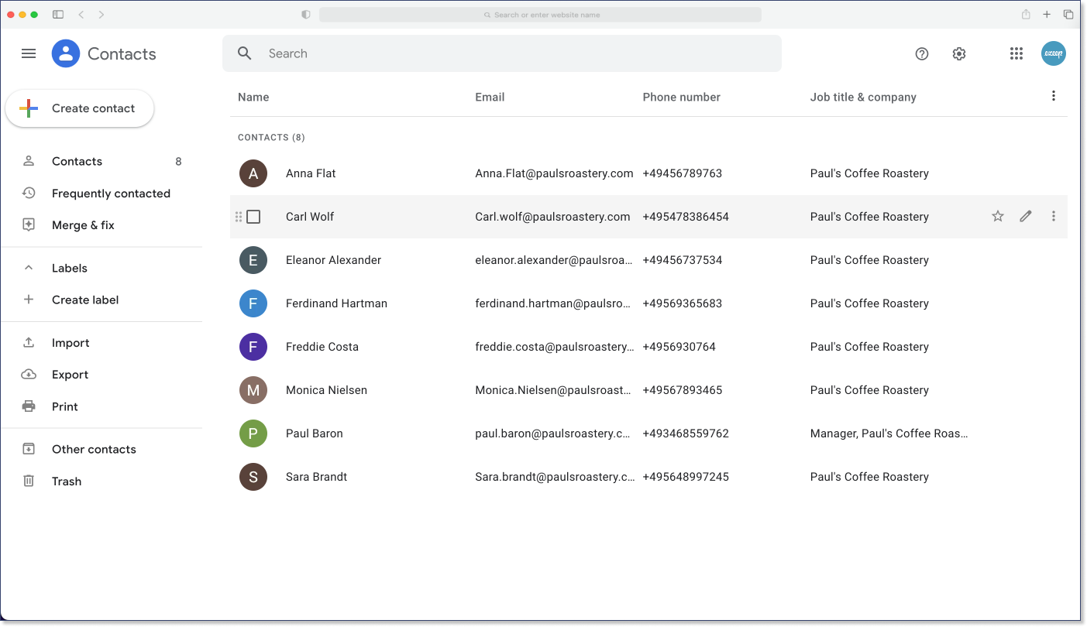Image resolution: width=1087 pixels, height=627 pixels.
Task: Click the Create contact button
Action: click(80, 109)
